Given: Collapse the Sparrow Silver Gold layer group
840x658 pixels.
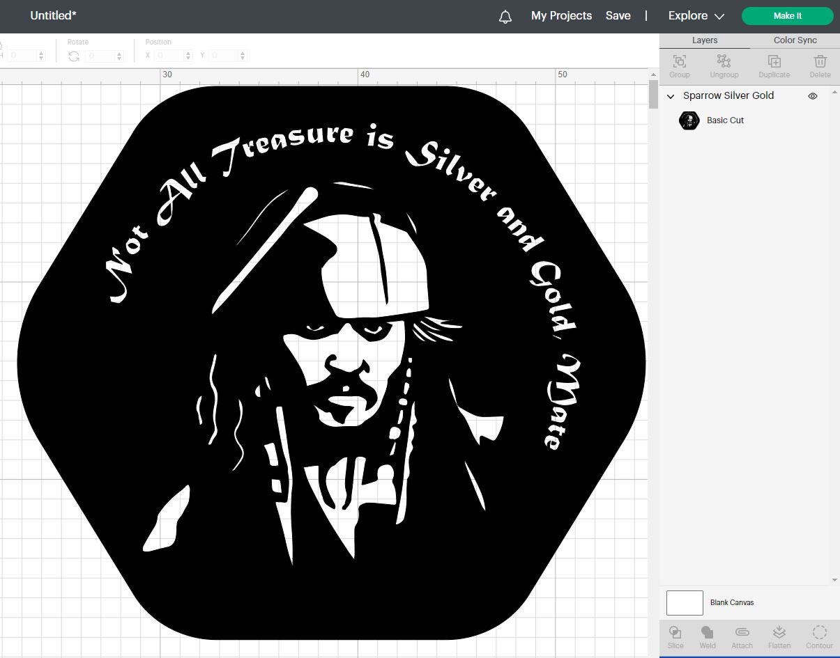Looking at the screenshot, I should click(x=671, y=96).
